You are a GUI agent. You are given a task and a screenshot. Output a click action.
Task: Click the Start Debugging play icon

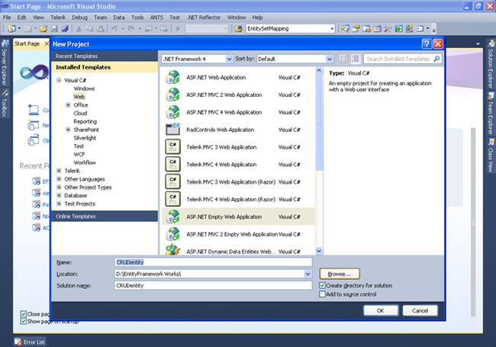178,29
